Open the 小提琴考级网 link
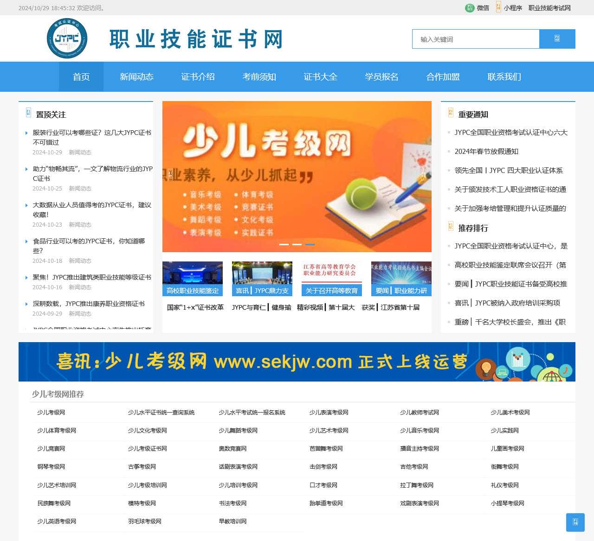The width and height of the screenshot is (594, 541). tap(508, 503)
